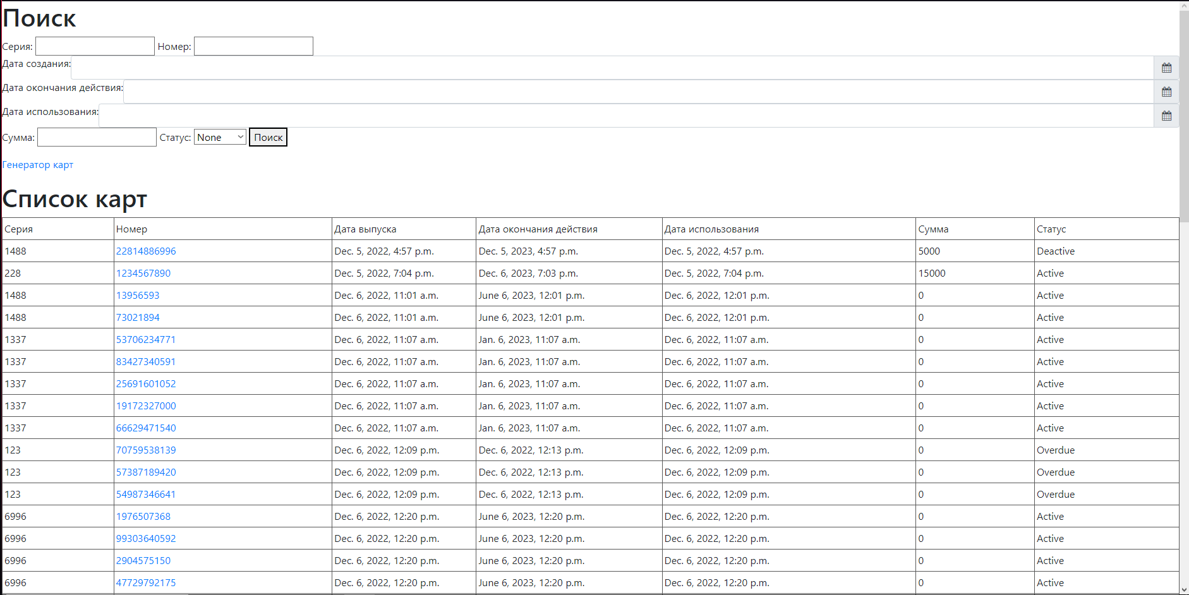Click the Поиск search button
1189x595 pixels.
(x=268, y=137)
